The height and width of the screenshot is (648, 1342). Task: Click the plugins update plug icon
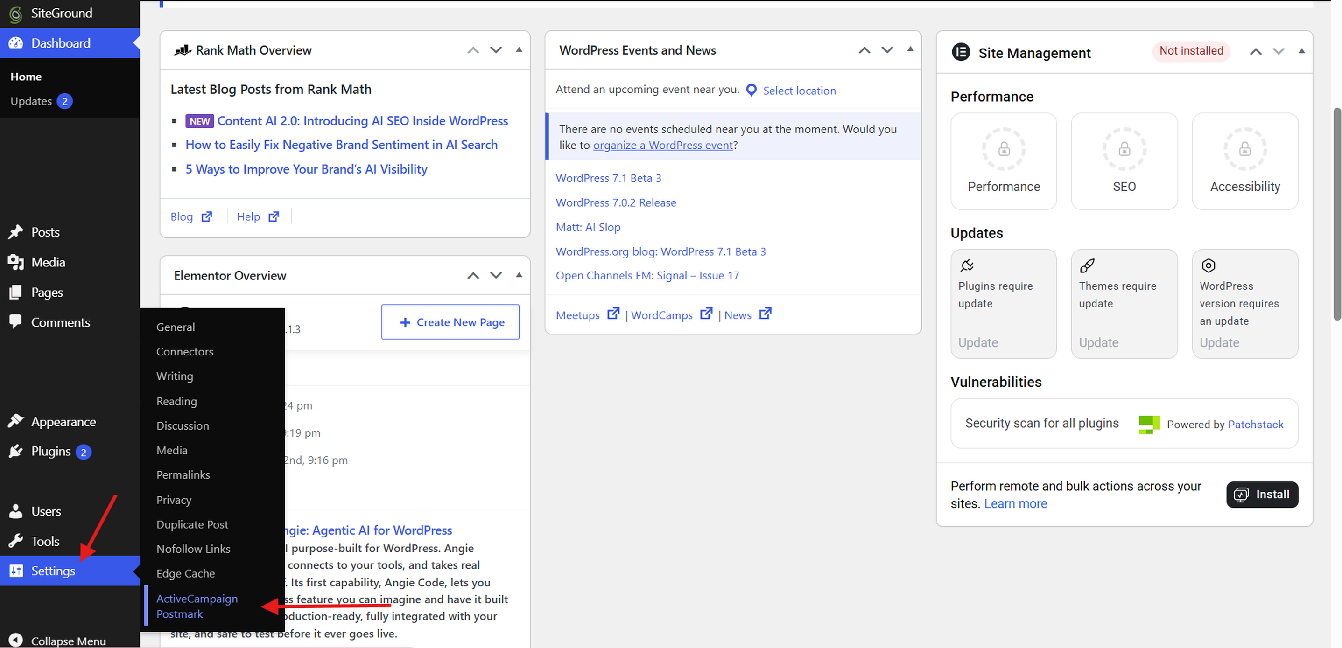pyautogui.click(x=967, y=265)
